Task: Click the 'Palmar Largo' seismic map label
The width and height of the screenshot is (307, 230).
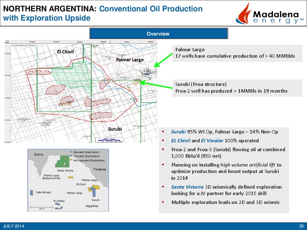Action: (x=130, y=60)
